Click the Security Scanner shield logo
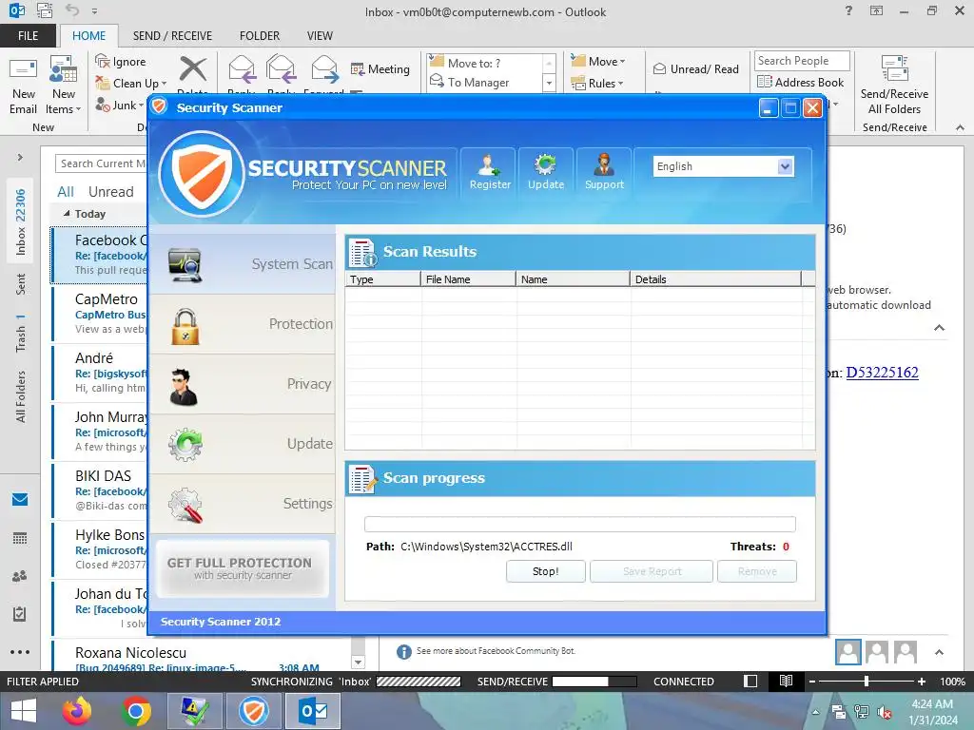The image size is (974, 730). (x=202, y=173)
